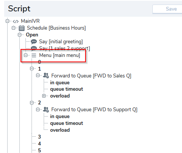Collapse Forward to Queue FWD to Sales Q

[38, 76]
